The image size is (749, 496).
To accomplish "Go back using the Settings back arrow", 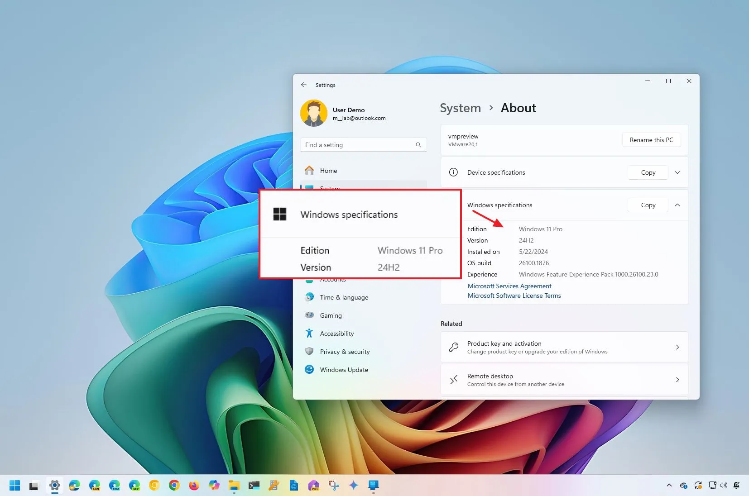I will [303, 85].
